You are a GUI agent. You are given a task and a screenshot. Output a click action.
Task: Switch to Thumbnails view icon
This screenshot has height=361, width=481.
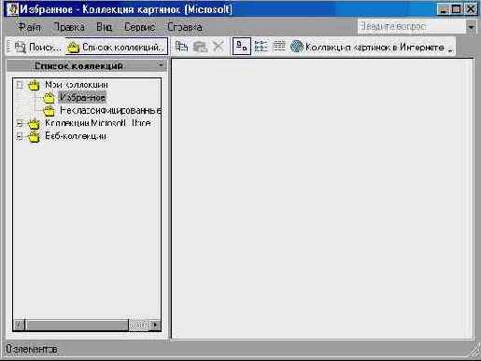(x=242, y=47)
